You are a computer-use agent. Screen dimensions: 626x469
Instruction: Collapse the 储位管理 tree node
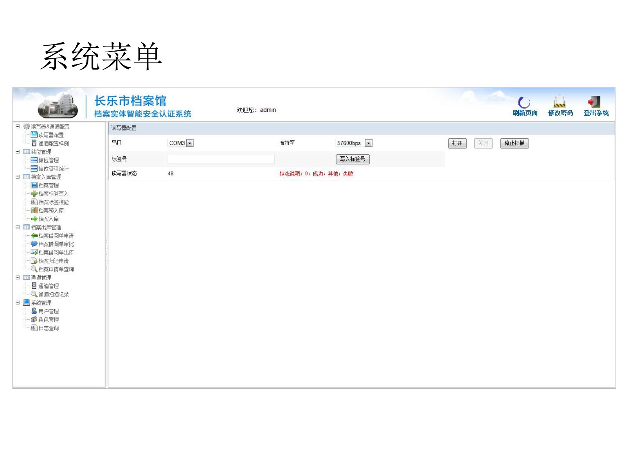click(x=18, y=152)
